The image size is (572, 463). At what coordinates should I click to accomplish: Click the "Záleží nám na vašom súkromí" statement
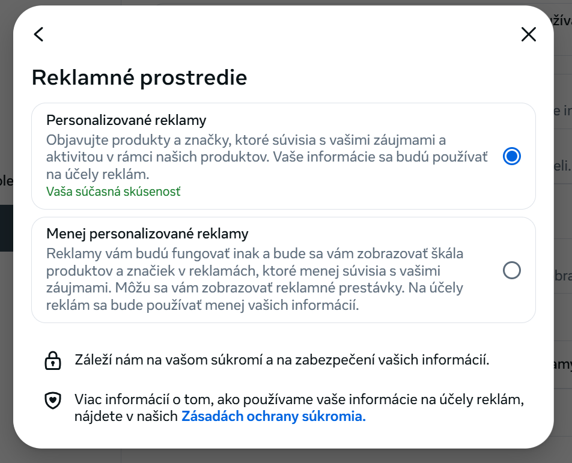282,360
